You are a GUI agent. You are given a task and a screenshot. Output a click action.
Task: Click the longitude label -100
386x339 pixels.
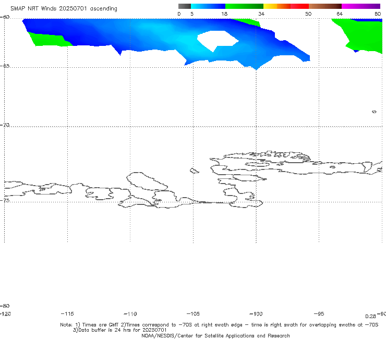pyautogui.click(x=256, y=314)
